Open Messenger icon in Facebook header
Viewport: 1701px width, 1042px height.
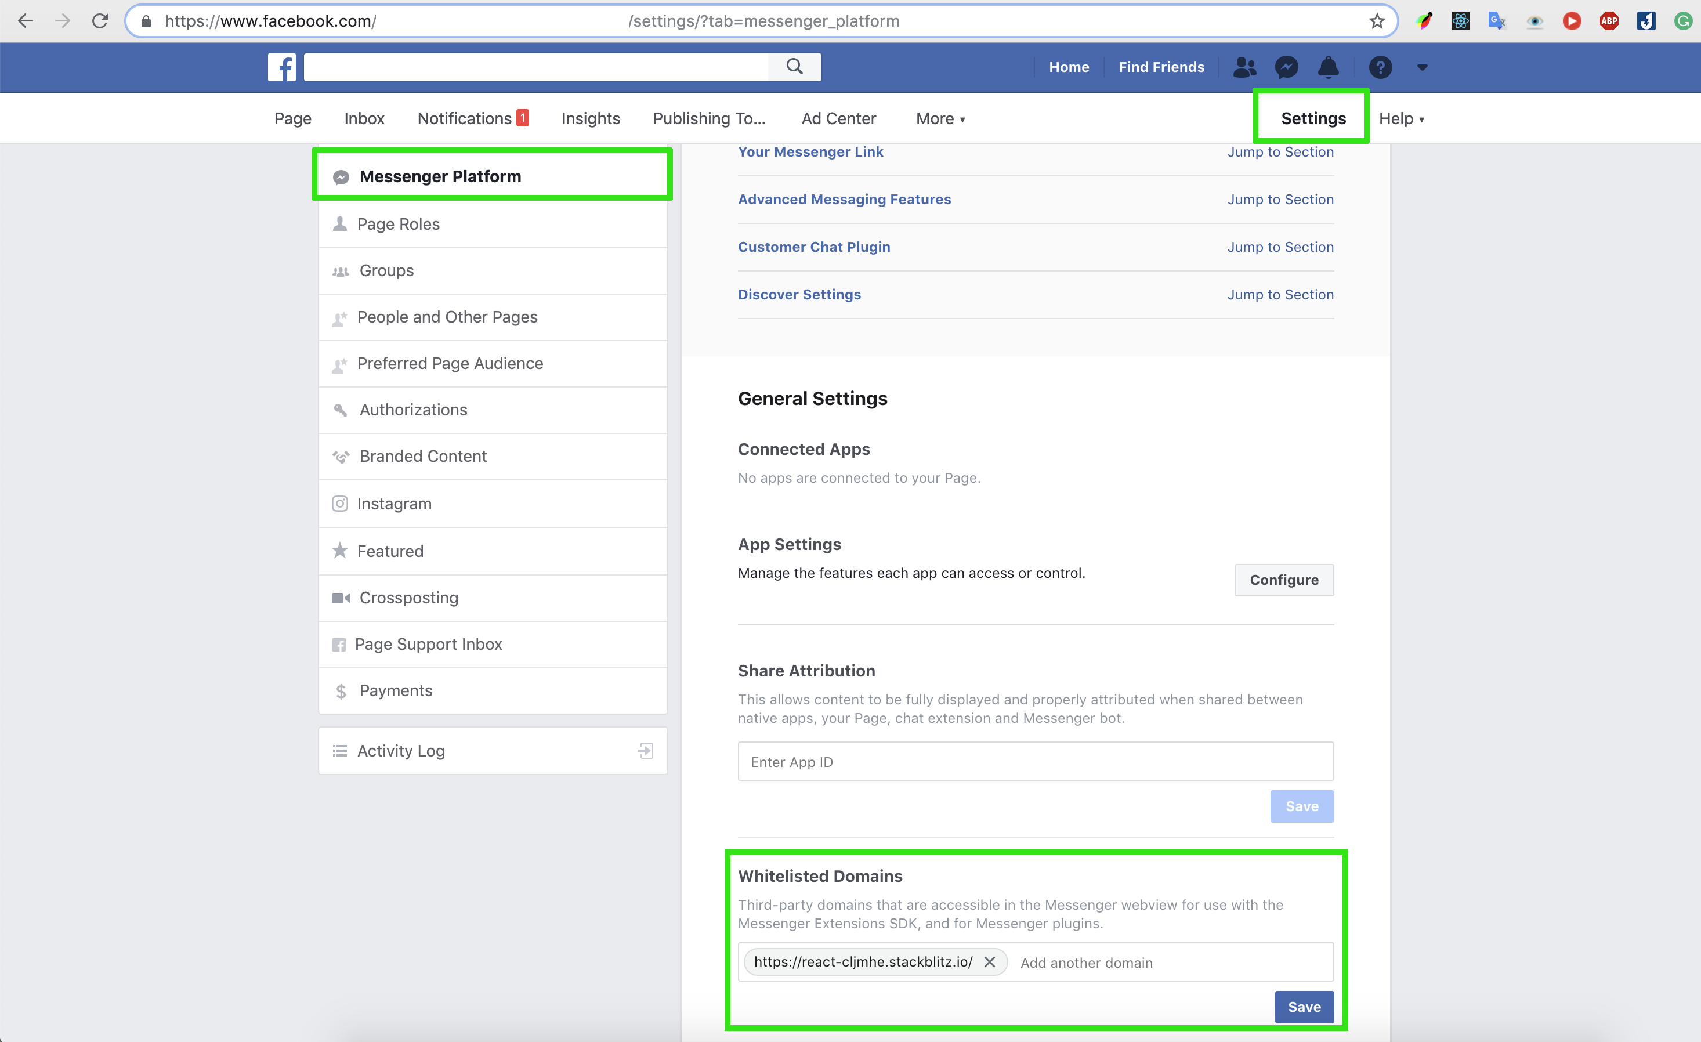pyautogui.click(x=1286, y=67)
